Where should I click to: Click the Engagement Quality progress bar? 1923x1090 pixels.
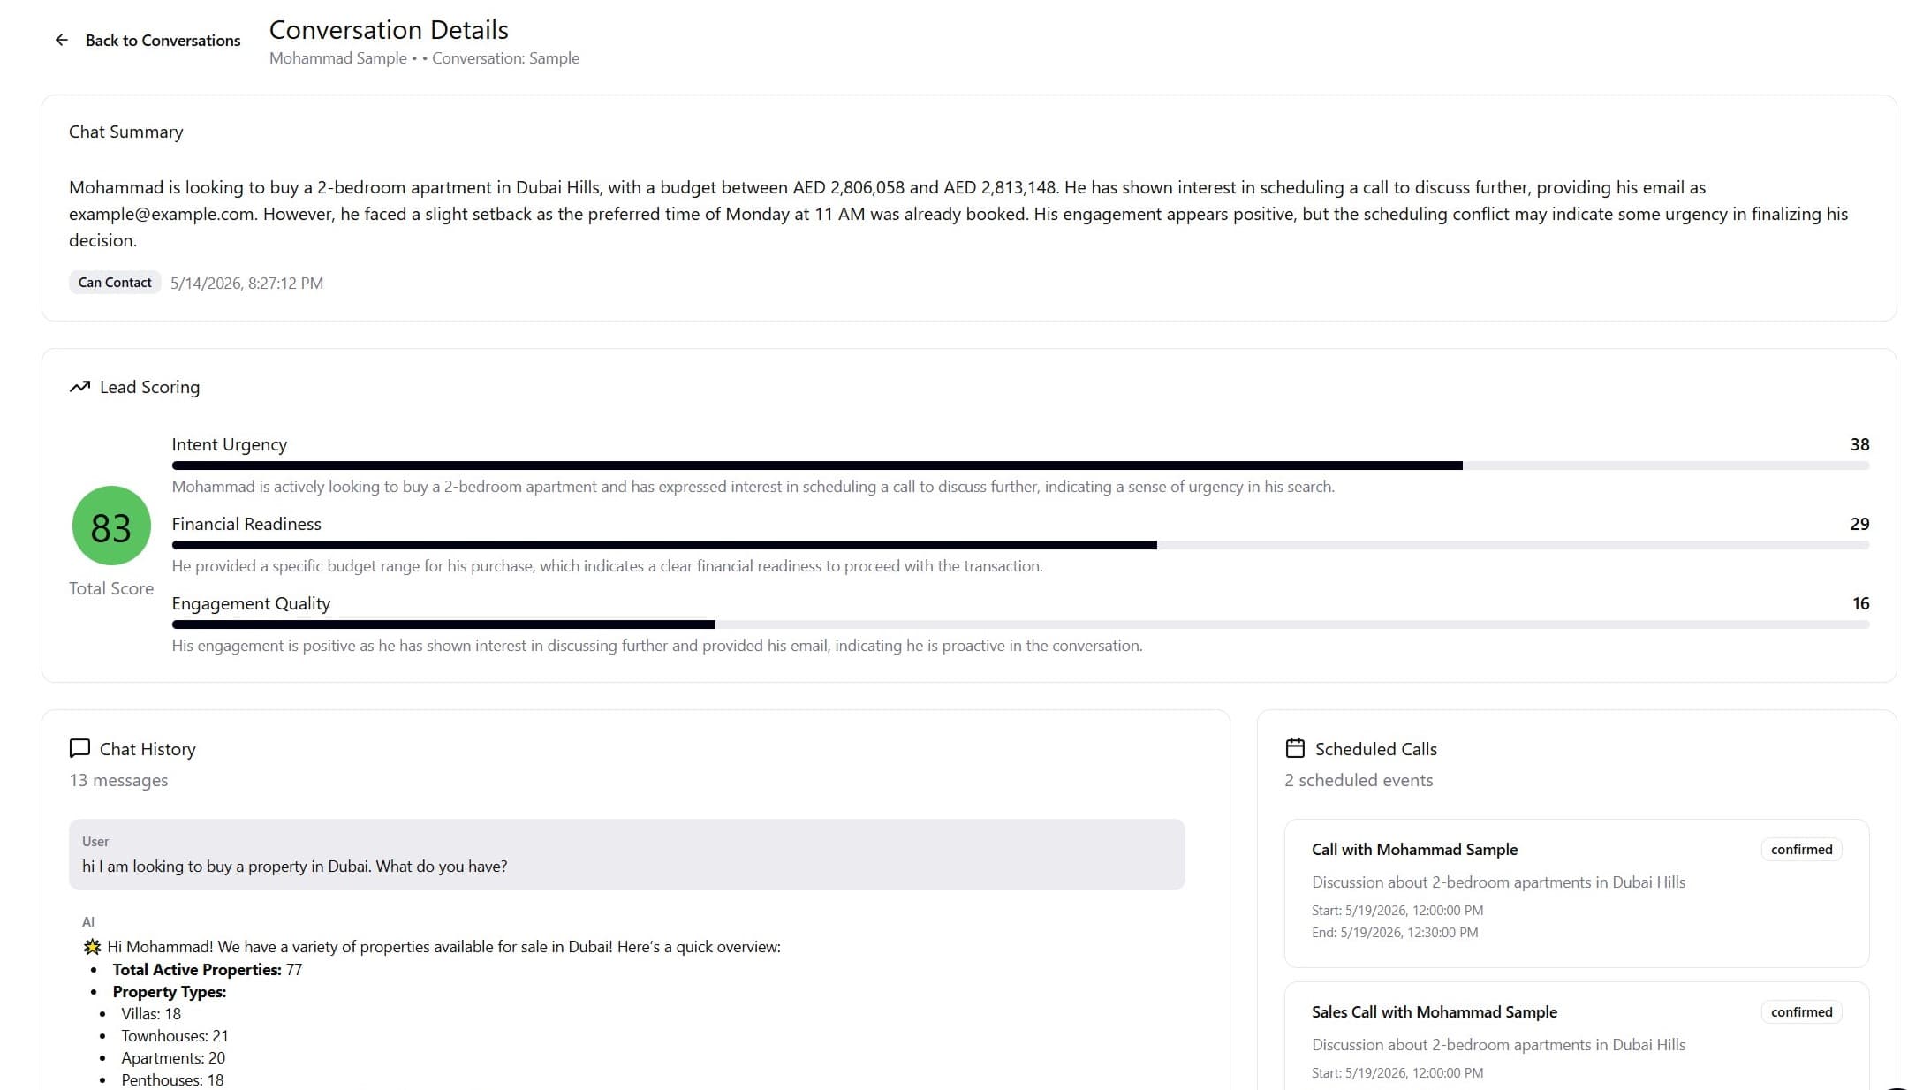coord(1020,624)
